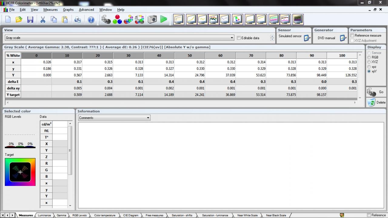Open the CIE diagram monitor icon
This screenshot has width=388, height=218.
238,20
